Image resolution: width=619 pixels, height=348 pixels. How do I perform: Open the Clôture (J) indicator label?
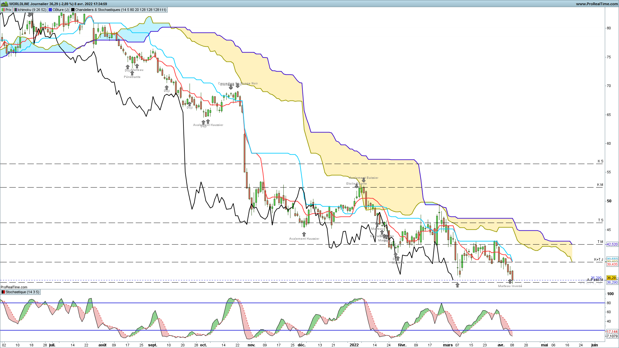(x=61, y=10)
